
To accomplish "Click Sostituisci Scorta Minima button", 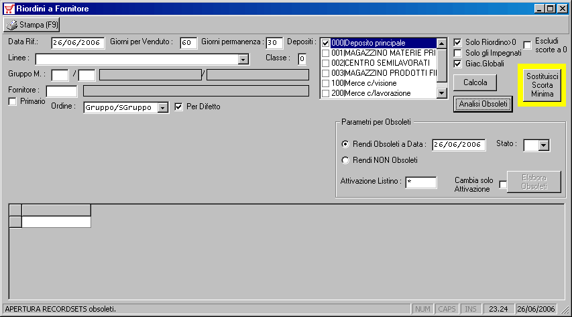I will 542,85.
